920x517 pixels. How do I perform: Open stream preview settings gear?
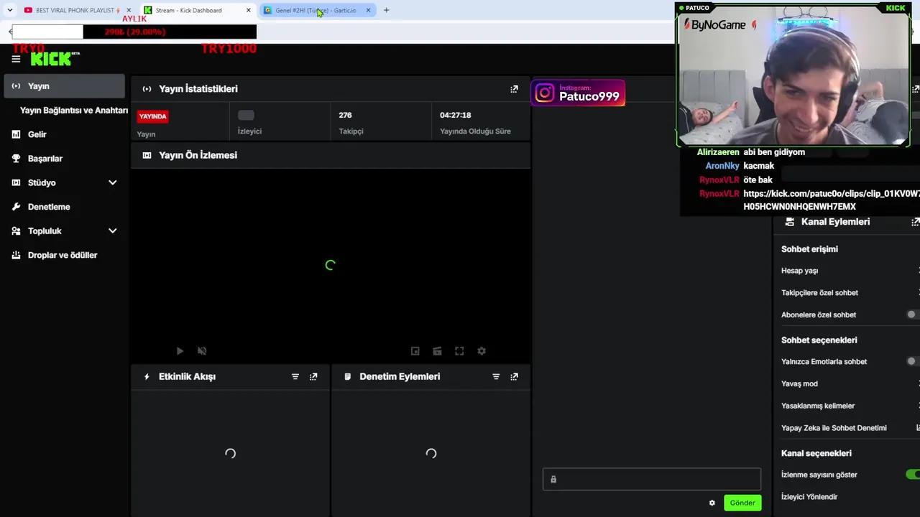(482, 351)
